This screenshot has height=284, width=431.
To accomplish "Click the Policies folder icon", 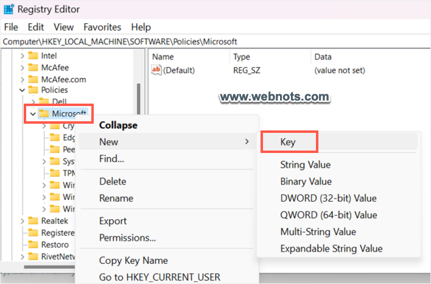I will [x=33, y=90].
